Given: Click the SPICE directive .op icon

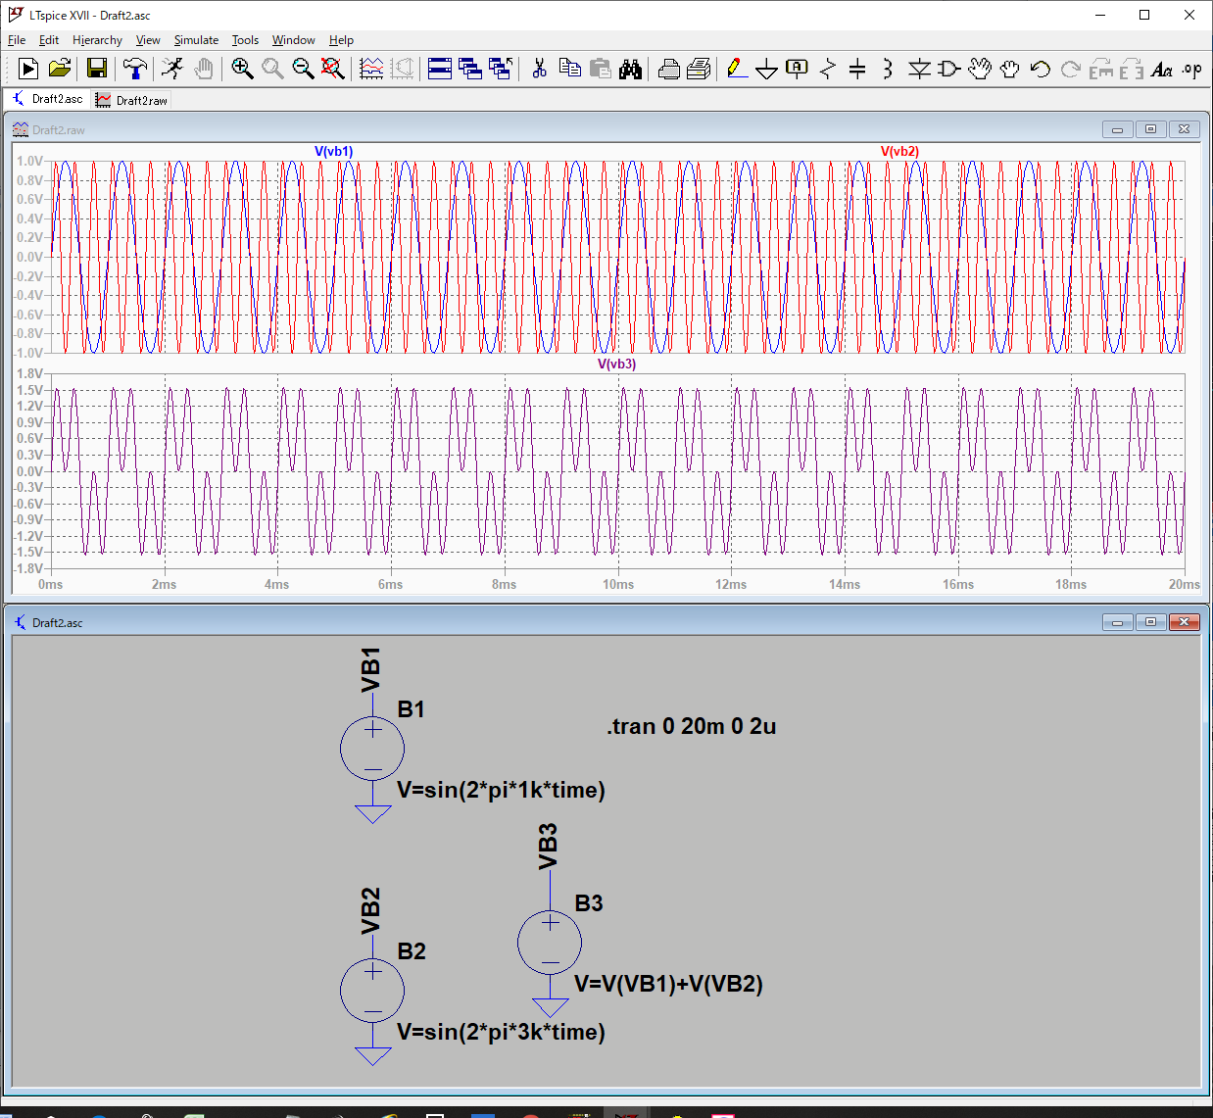Looking at the screenshot, I should point(1191,69).
